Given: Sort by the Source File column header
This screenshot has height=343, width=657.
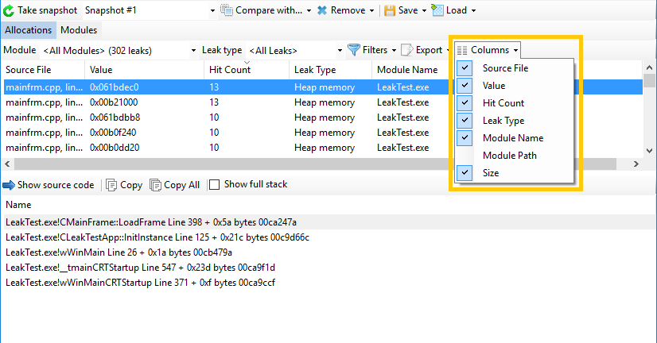Looking at the screenshot, I should coord(43,70).
